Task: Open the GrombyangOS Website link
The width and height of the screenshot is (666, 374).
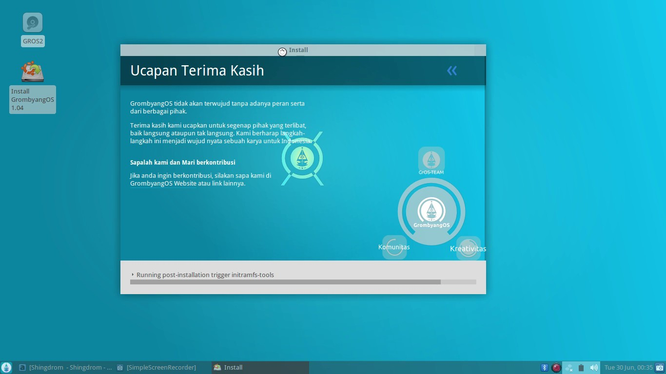Action: [x=163, y=184]
